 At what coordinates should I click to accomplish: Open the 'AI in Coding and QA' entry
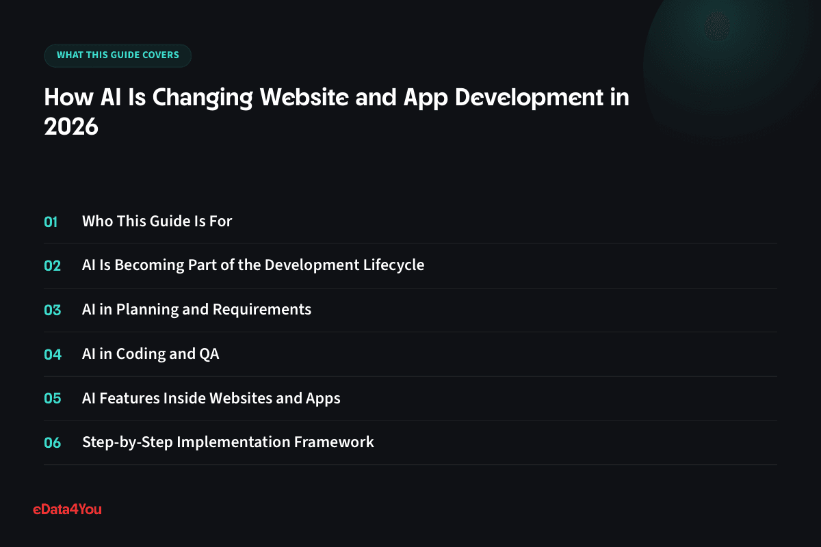click(x=151, y=354)
